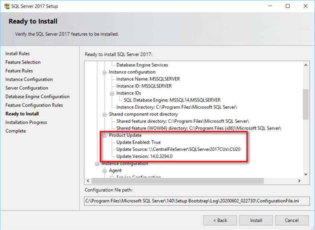Go to Feature Selection step
Screen dimensions: 315x230
coord(23,62)
